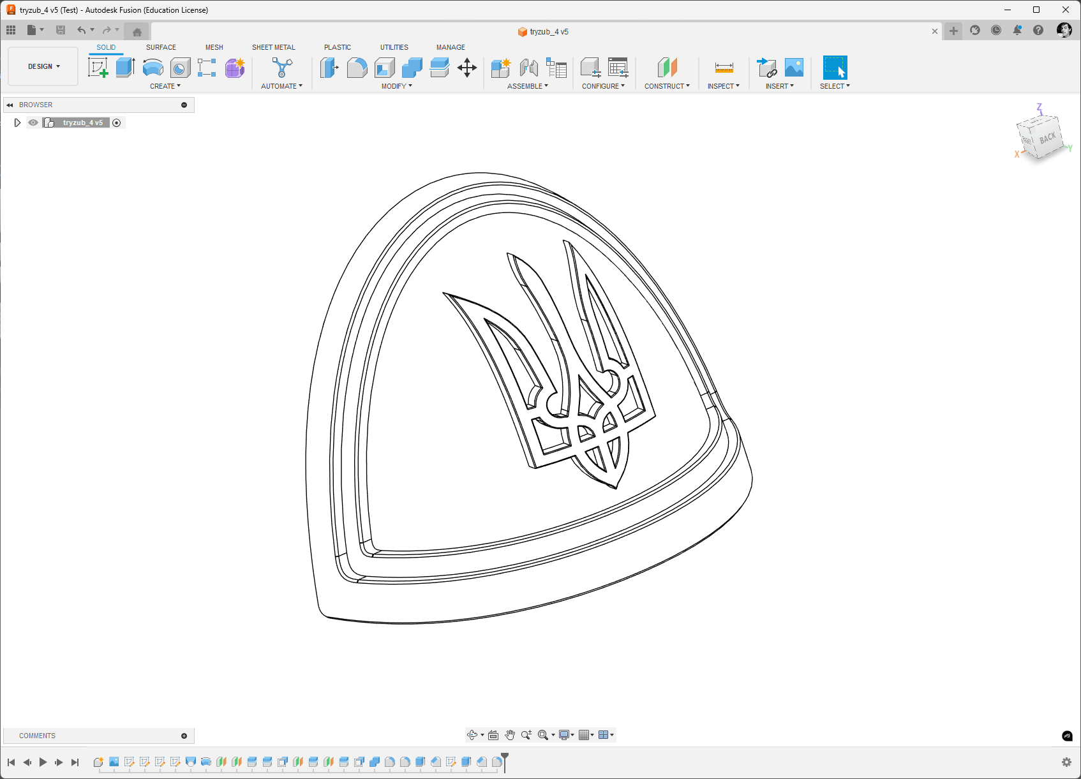
Task: Click the Insert Derive icon
Action: [766, 68]
